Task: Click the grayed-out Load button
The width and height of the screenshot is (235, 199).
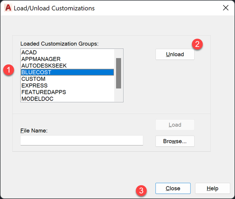Action: click(175, 125)
